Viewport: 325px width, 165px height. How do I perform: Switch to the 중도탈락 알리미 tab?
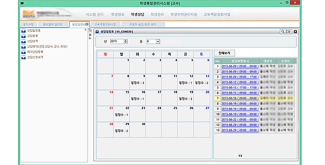[x=53, y=24]
